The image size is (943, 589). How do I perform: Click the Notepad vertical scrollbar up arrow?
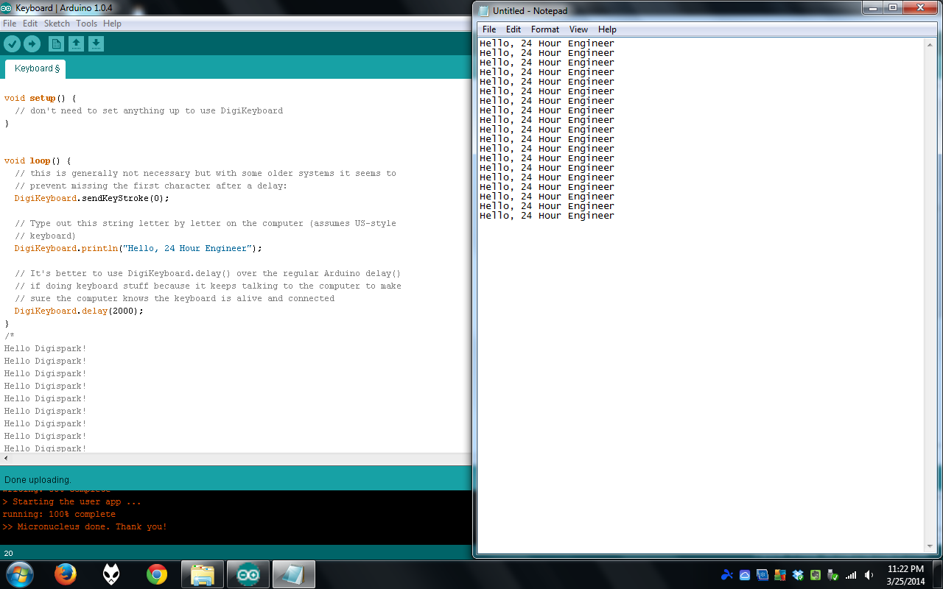(x=930, y=45)
